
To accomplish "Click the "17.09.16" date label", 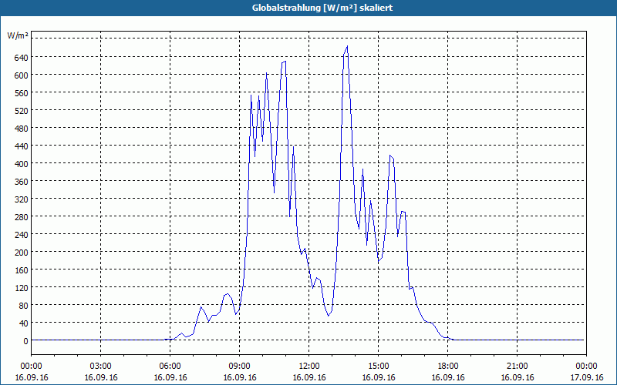I will click(586, 377).
